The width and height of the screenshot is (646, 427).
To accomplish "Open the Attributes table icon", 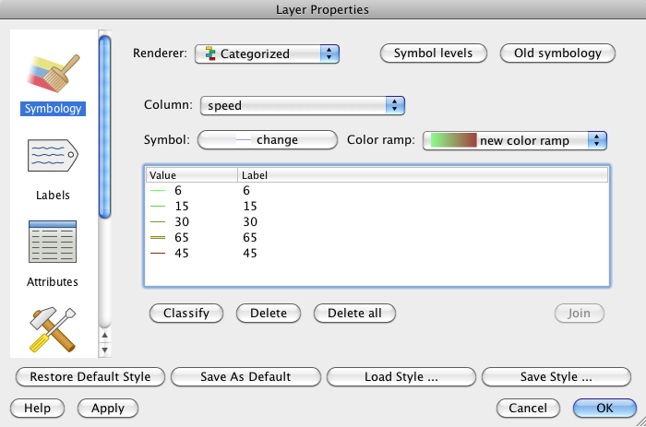I will [x=53, y=242].
